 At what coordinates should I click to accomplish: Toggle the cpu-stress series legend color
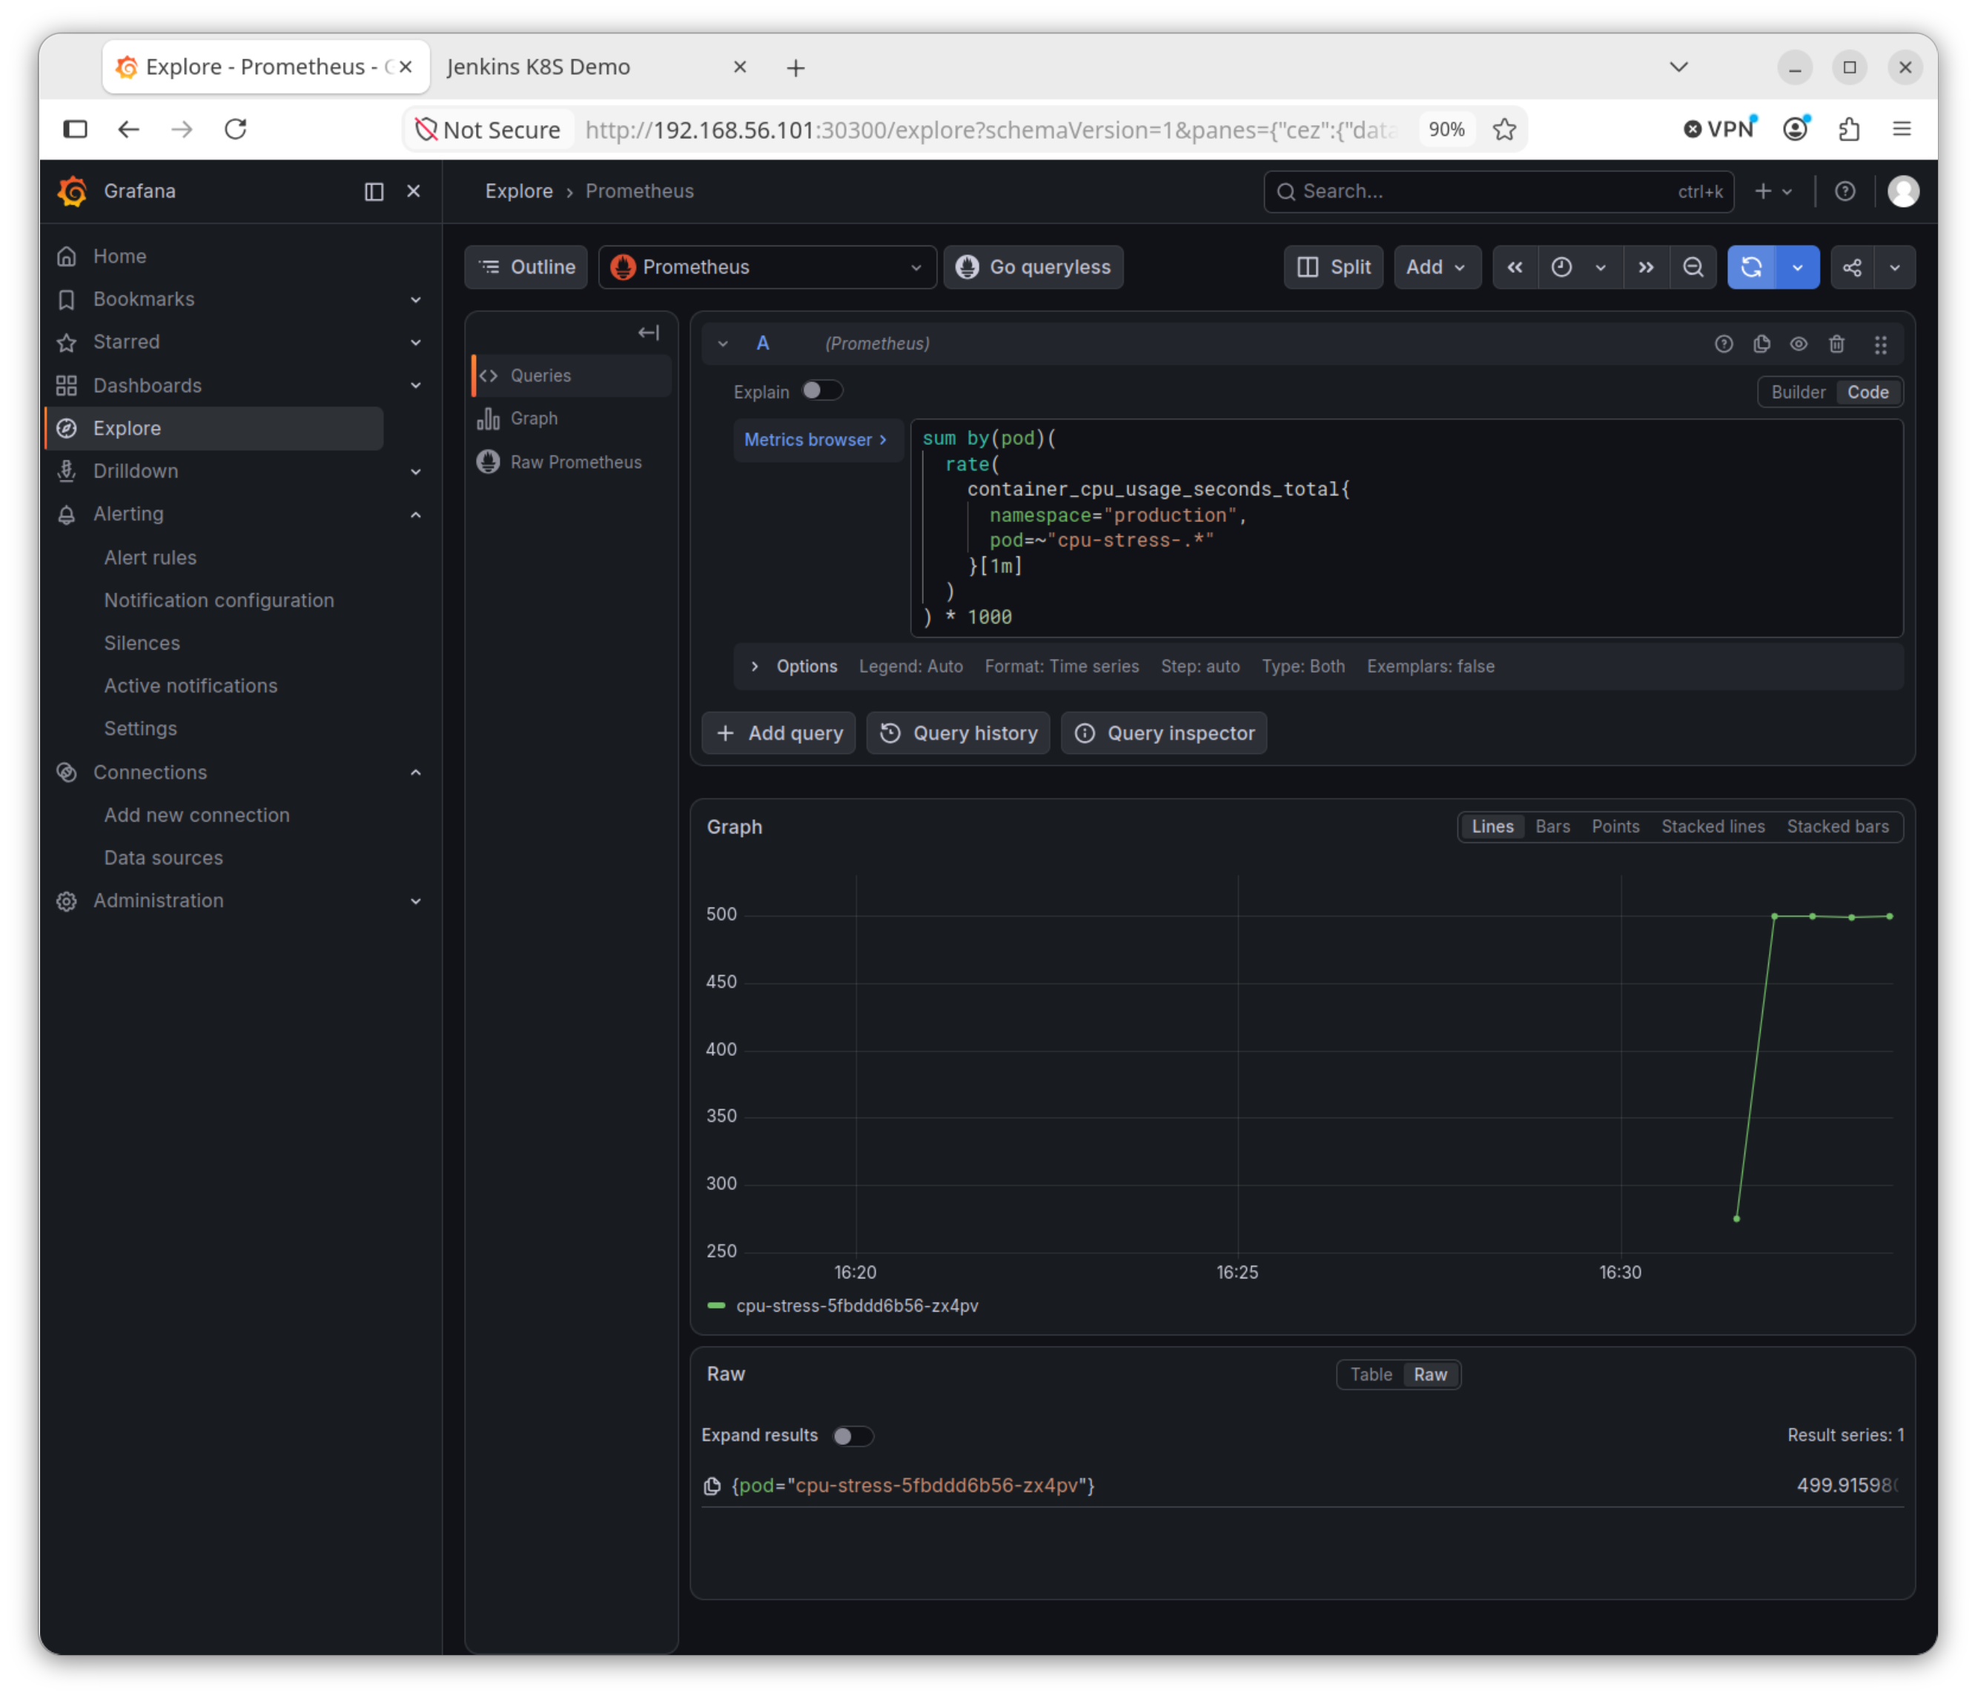[716, 1305]
